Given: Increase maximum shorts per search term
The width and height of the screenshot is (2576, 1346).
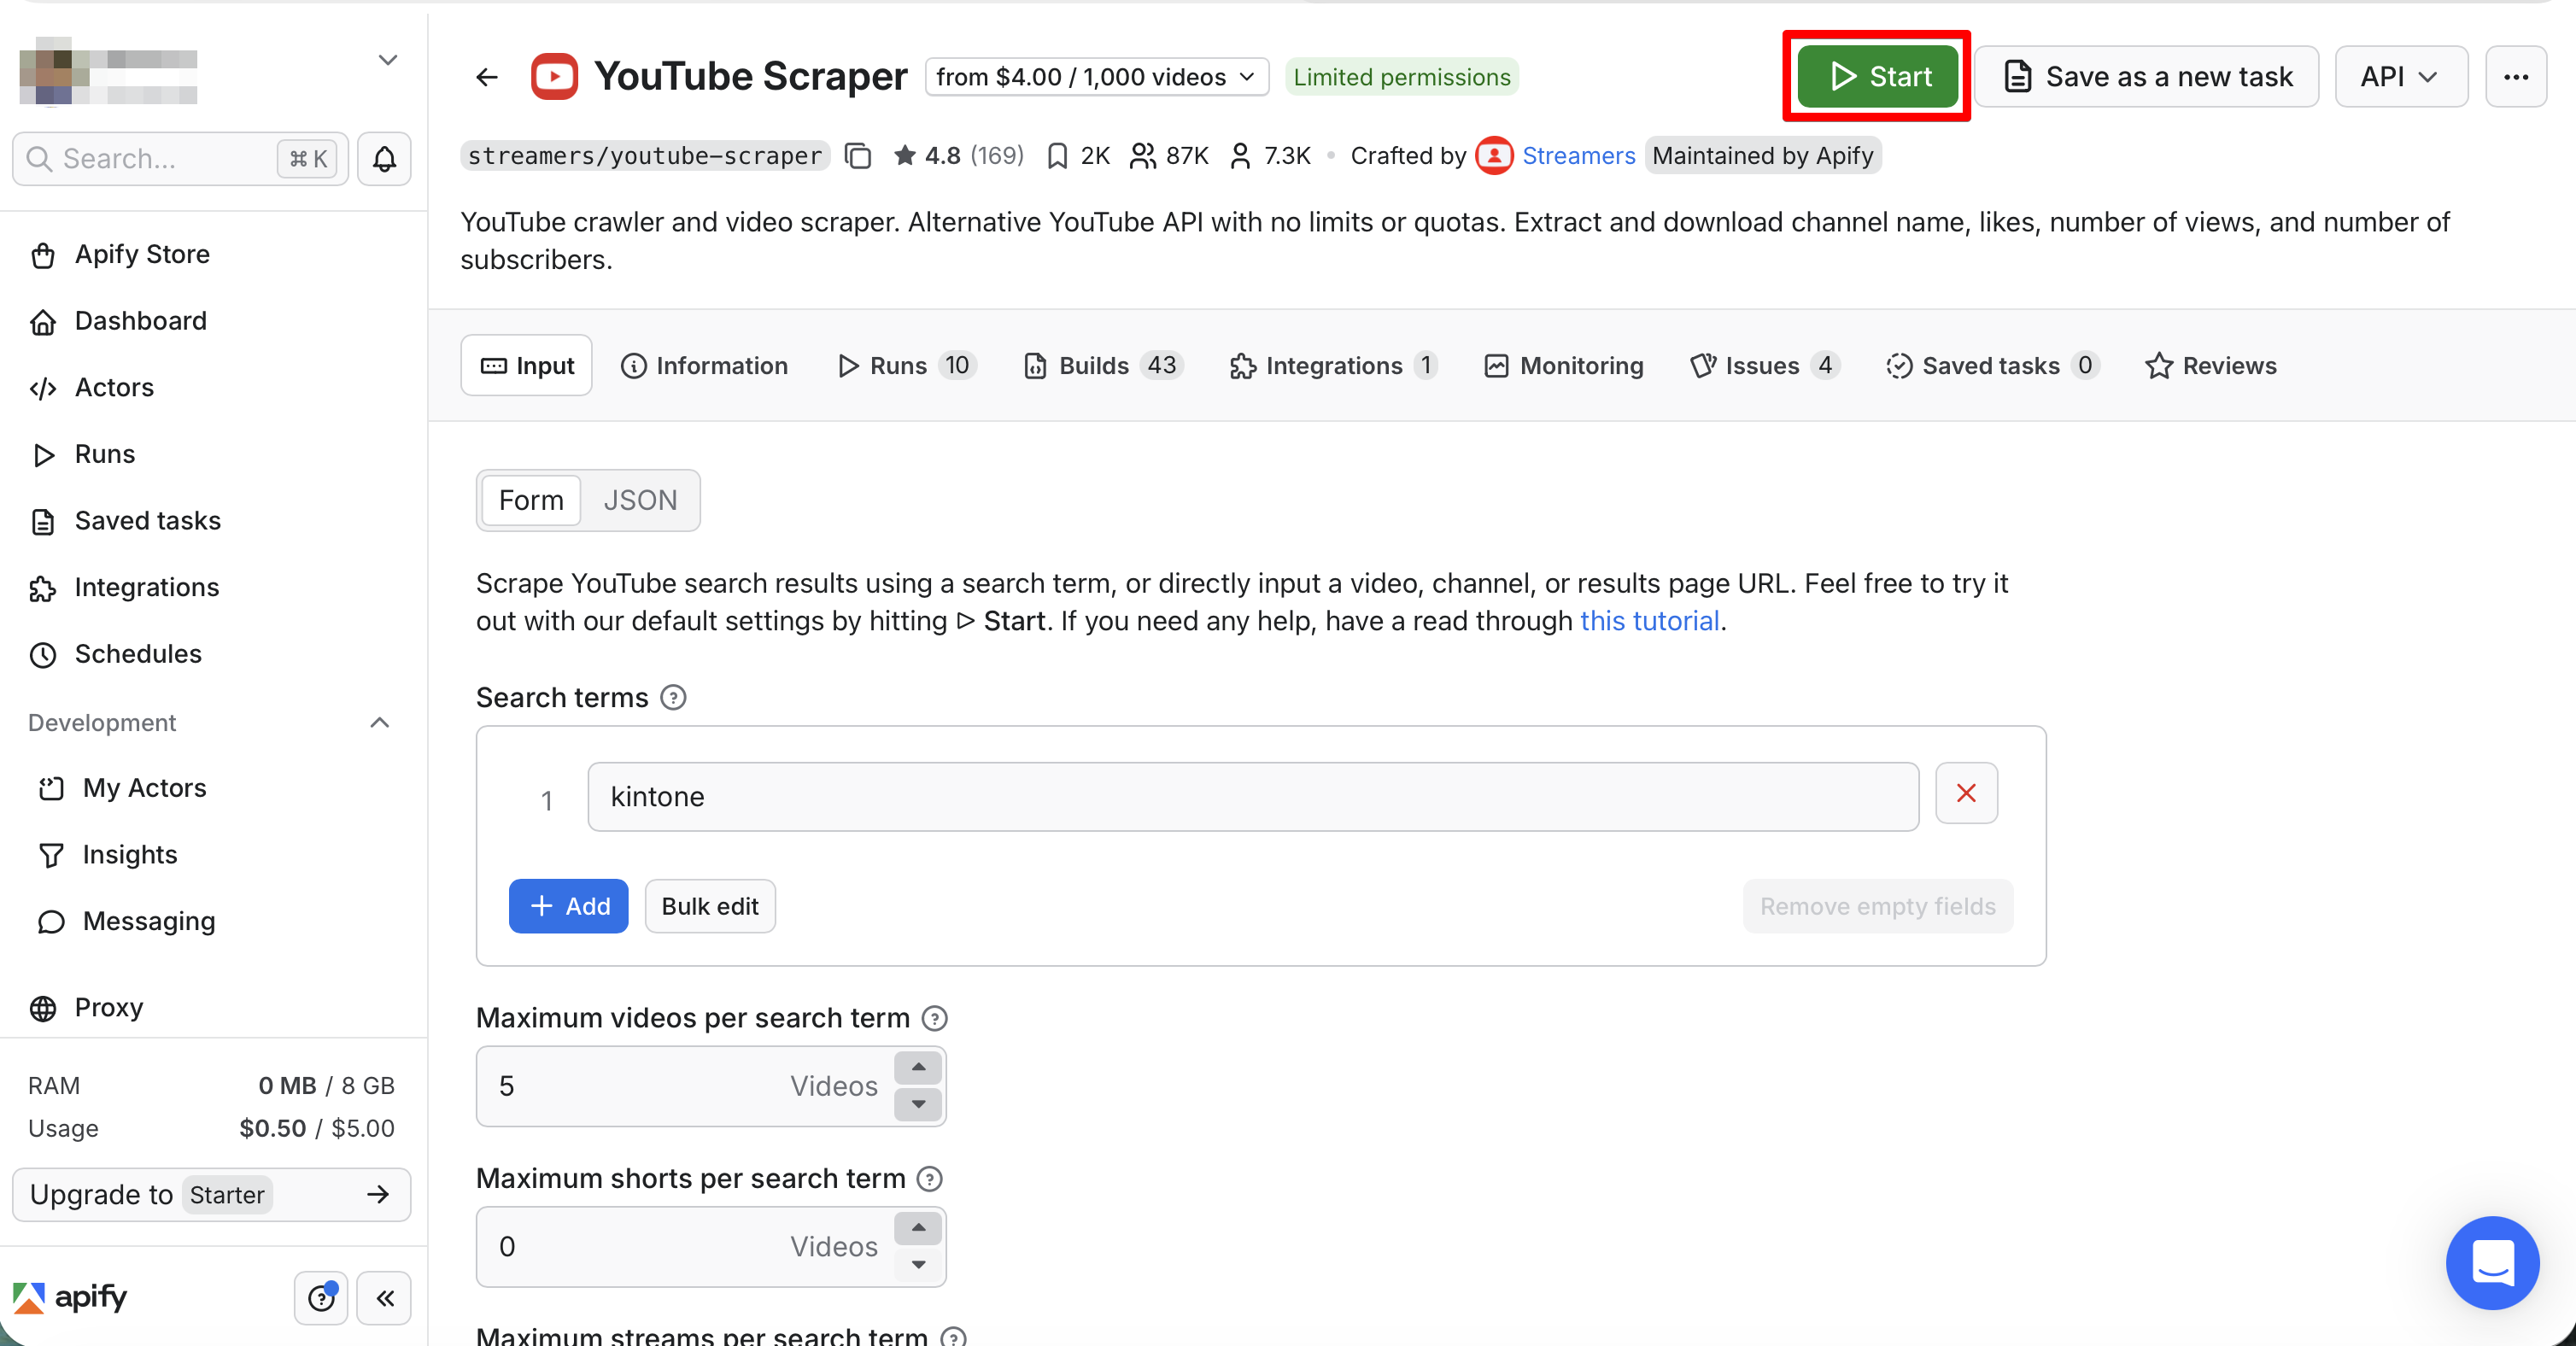Looking at the screenshot, I should click(x=918, y=1227).
